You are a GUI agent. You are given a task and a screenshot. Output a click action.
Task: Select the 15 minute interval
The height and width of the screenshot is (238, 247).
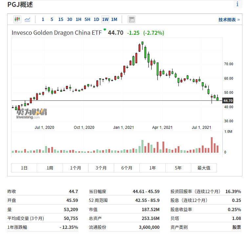click(61, 20)
